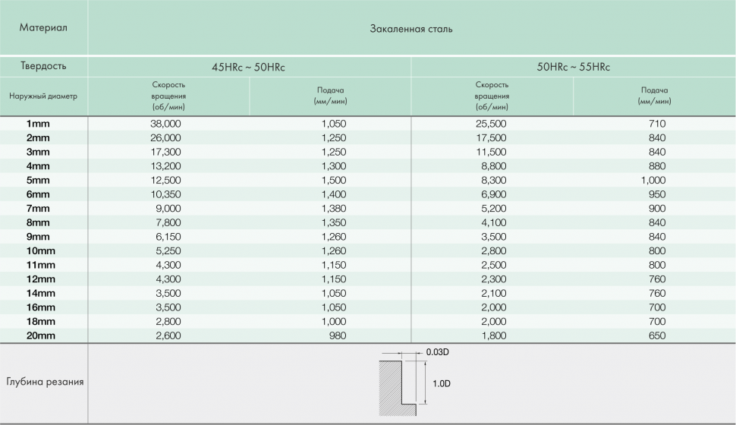Click the 650 feed value in 20mm row
Screen dimensions: 736x425
click(x=657, y=335)
